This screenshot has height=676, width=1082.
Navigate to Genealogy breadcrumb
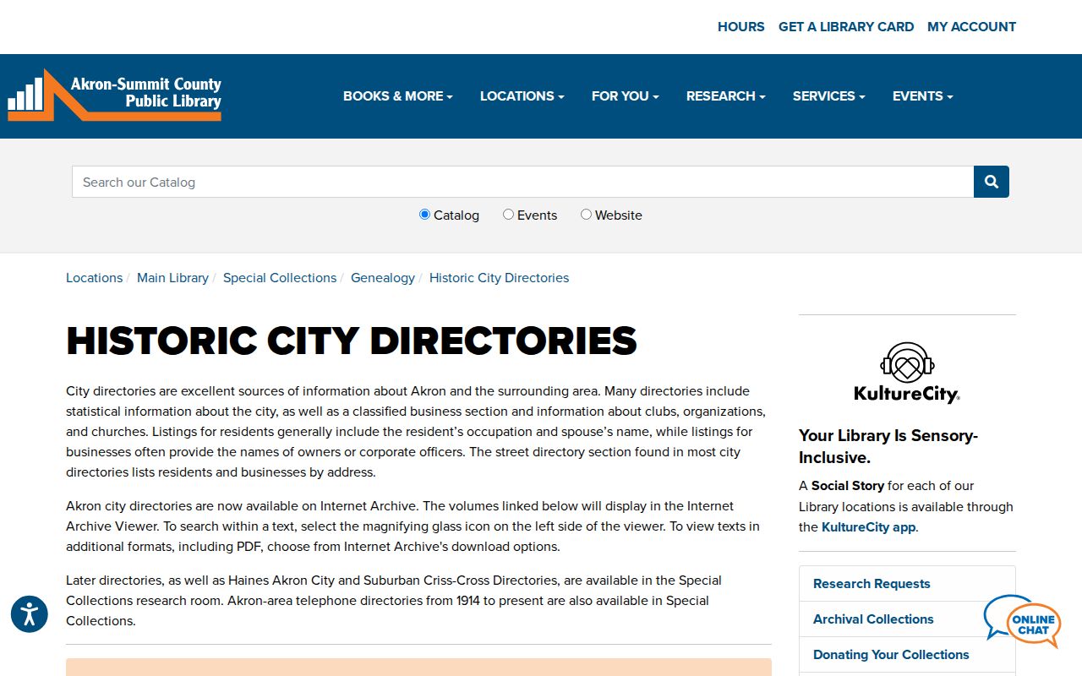click(x=383, y=278)
